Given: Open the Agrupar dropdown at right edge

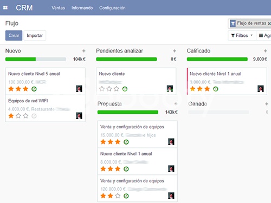Looking at the screenshot, I should tap(264, 35).
